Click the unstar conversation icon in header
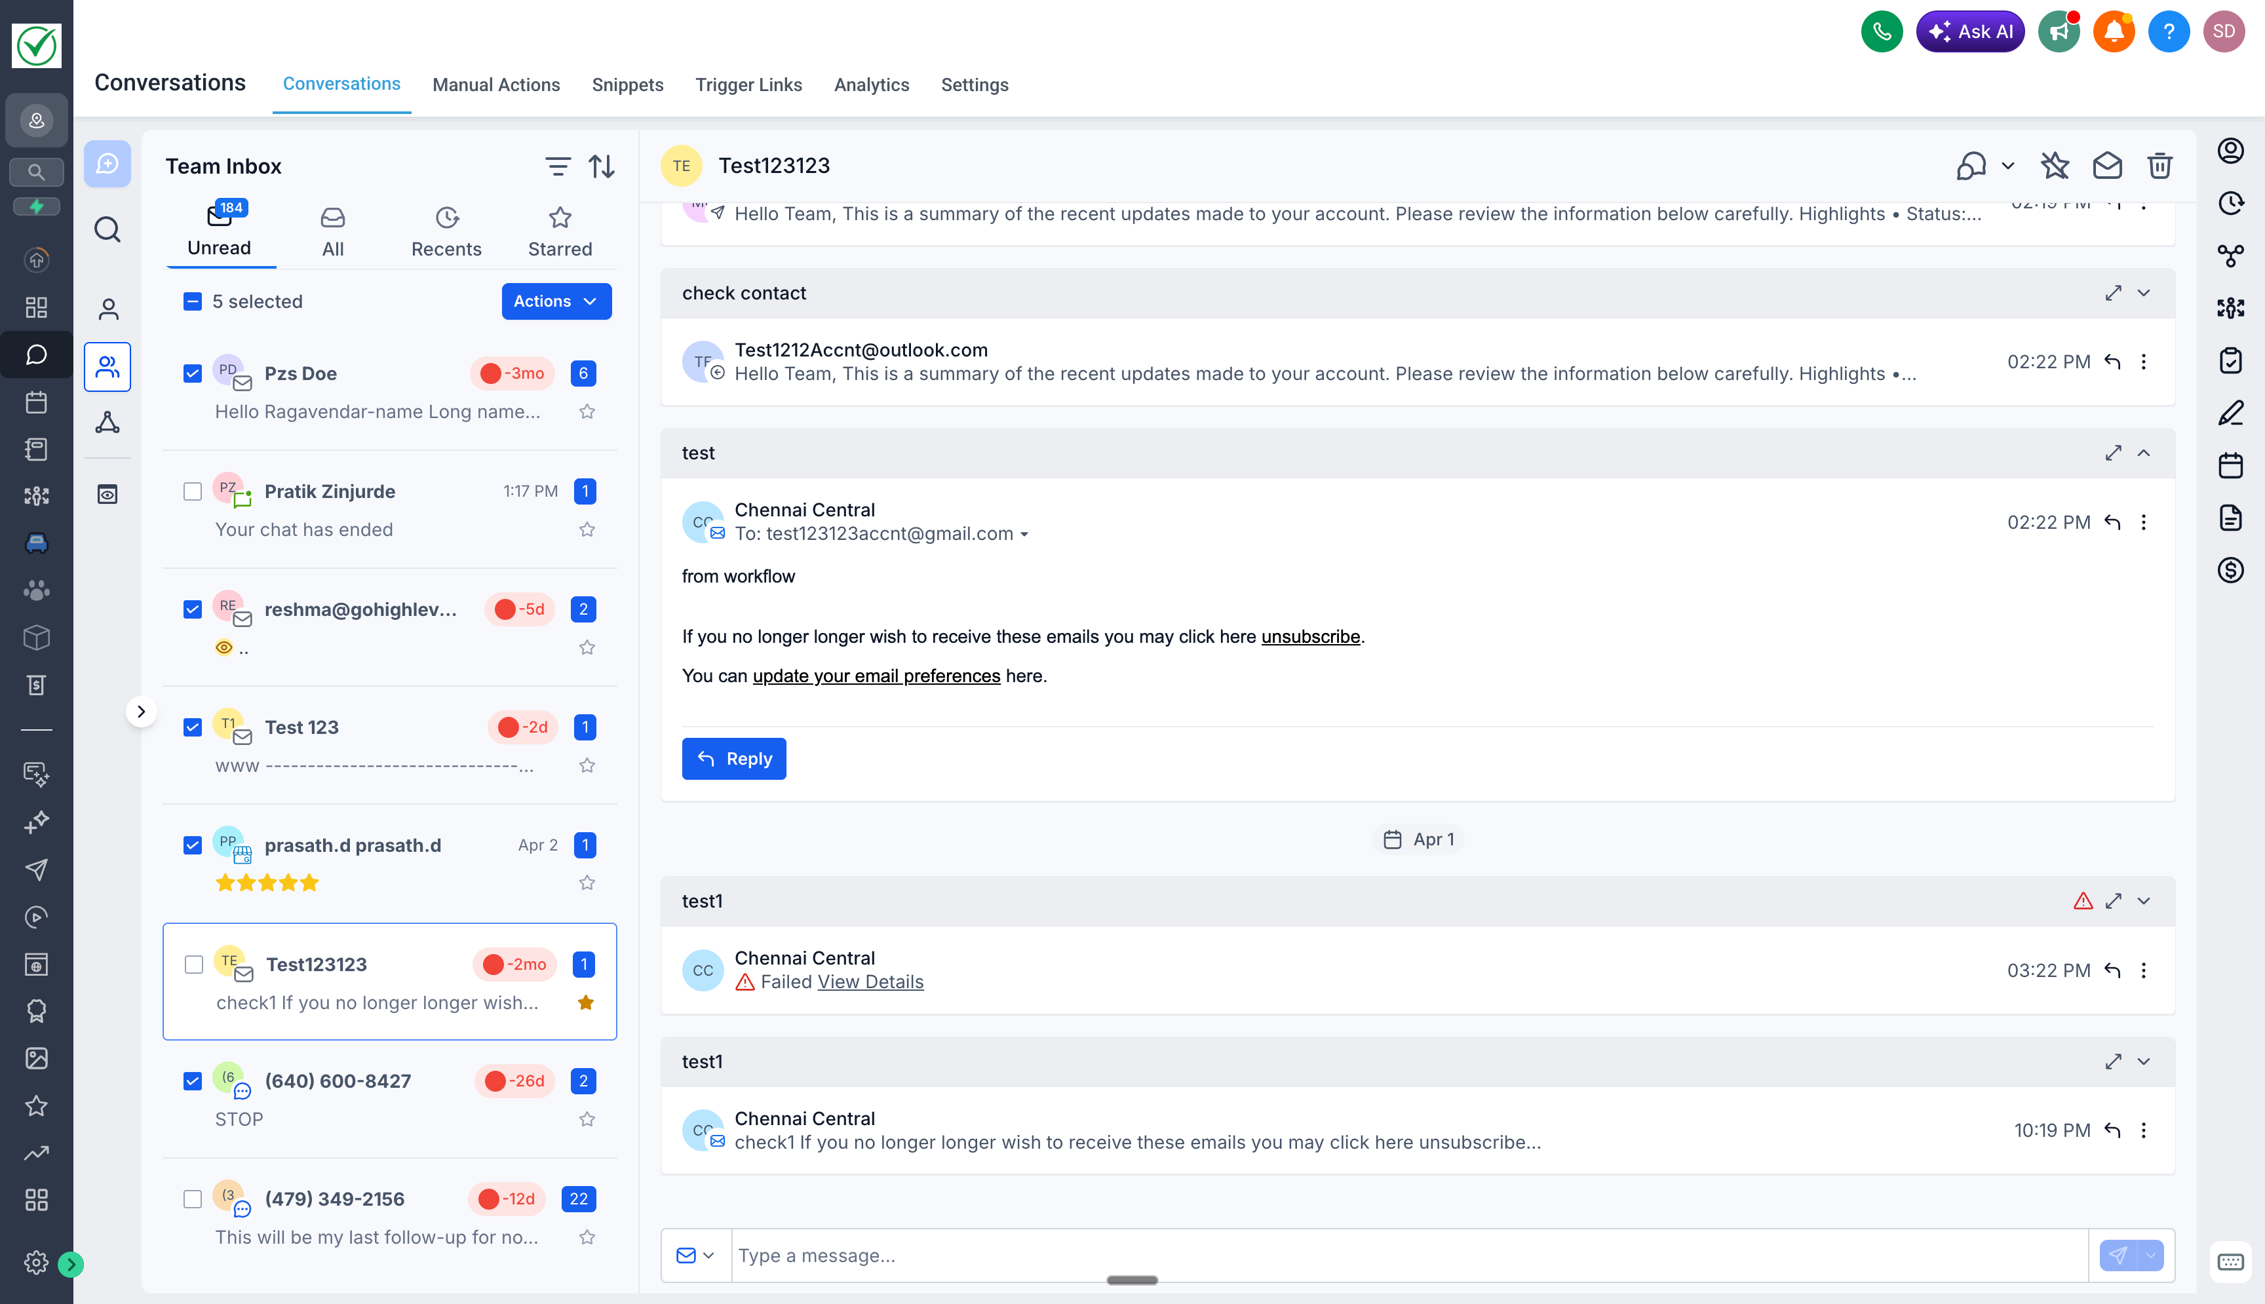Image resolution: width=2265 pixels, height=1304 pixels. (2055, 166)
